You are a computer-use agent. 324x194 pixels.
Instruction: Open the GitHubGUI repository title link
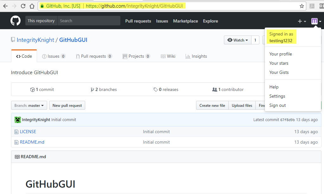coord(73,40)
